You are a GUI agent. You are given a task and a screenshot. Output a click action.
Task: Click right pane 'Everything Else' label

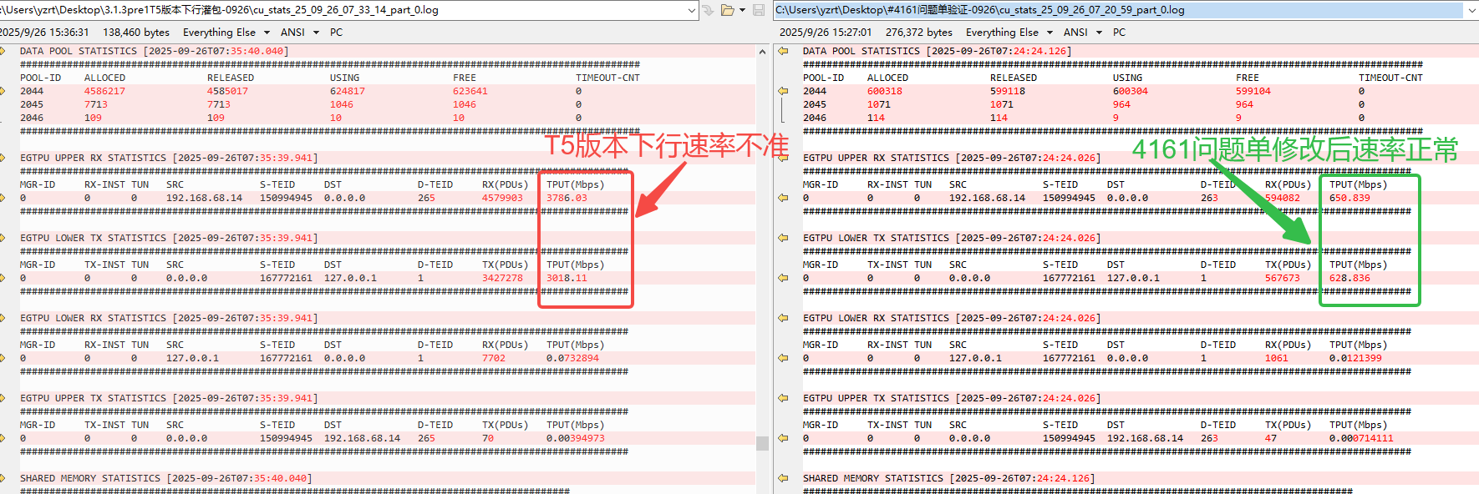point(1002,33)
